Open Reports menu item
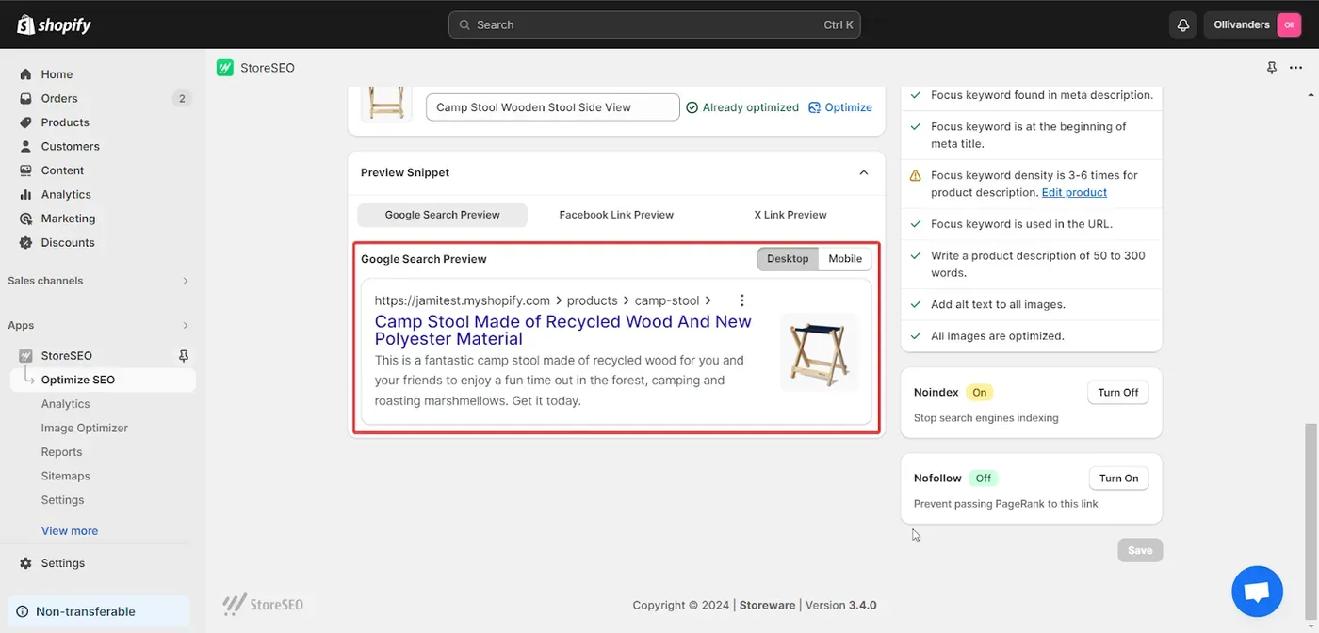The width and height of the screenshot is (1319, 633). pyautogui.click(x=61, y=452)
